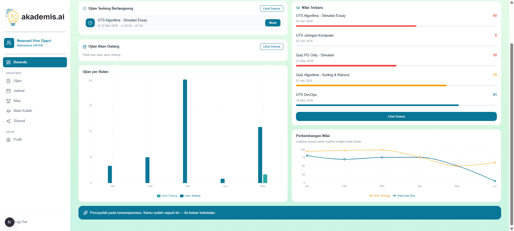Viewport: 514px width, 231px height.
Task: Click the Mata Kuliah graduation cap icon
Action: 8,111
